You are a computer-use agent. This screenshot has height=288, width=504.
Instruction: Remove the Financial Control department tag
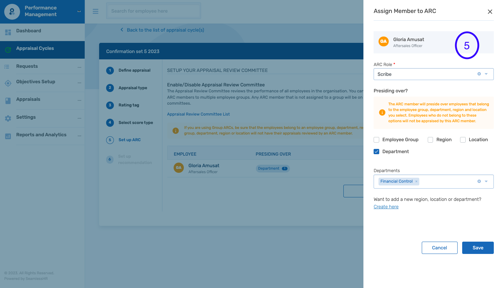pos(416,182)
